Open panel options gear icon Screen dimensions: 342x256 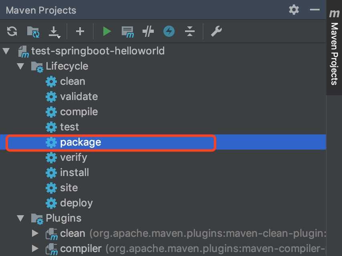pos(294,10)
